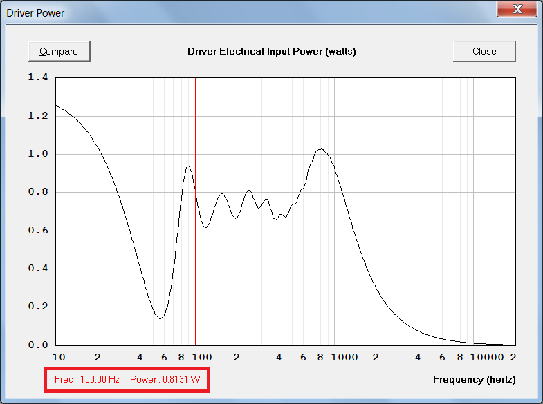This screenshot has width=543, height=404.
Task: Click the Frequency (hertz) axis label
Action: click(474, 379)
